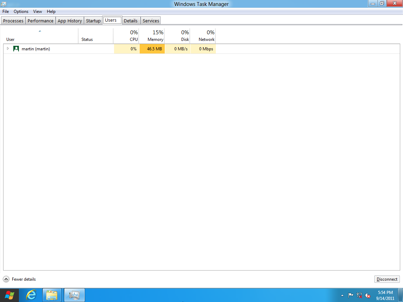Screen dimensions: 403x302
Task: Click the 0 Mbps network cell
Action: [203, 49]
